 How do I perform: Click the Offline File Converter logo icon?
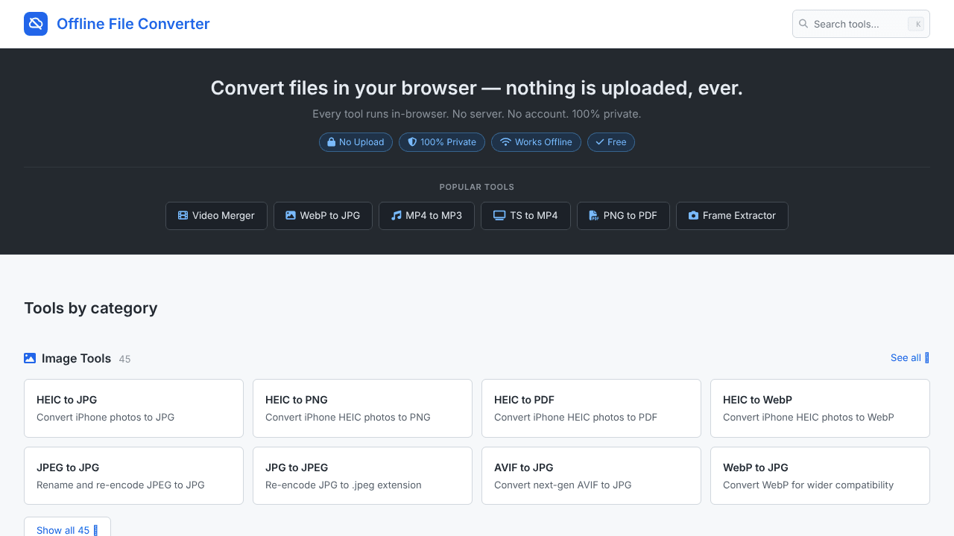(36, 24)
